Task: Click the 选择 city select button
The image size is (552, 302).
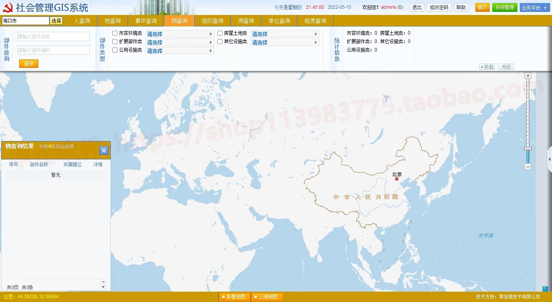Action: (56, 21)
